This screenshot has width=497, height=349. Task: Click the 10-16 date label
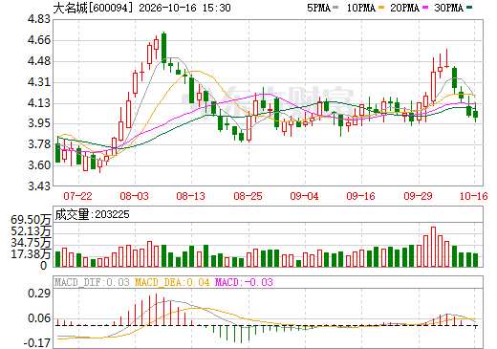coord(474,196)
